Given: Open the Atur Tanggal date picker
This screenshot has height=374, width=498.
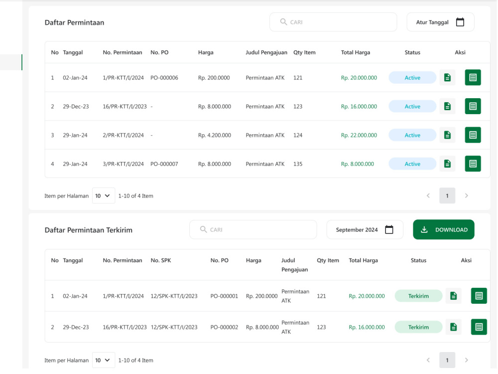Looking at the screenshot, I should pos(440,22).
